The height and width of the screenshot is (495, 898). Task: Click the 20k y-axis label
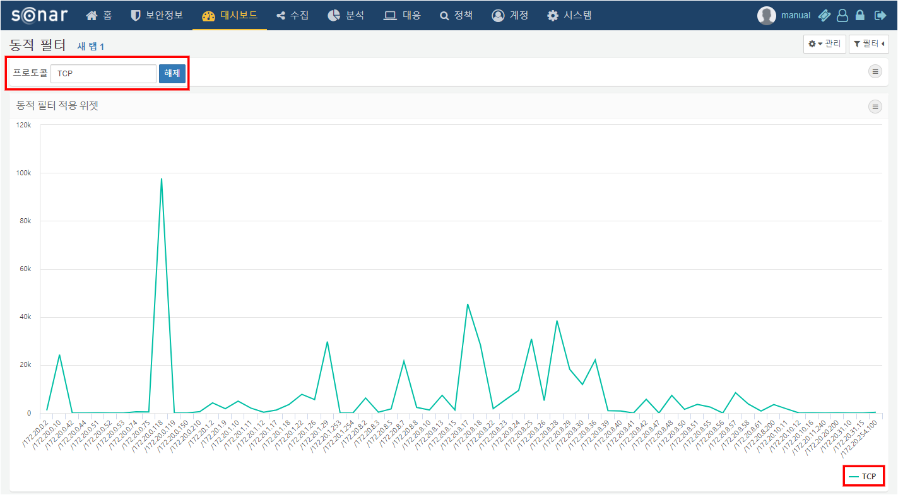(25, 365)
